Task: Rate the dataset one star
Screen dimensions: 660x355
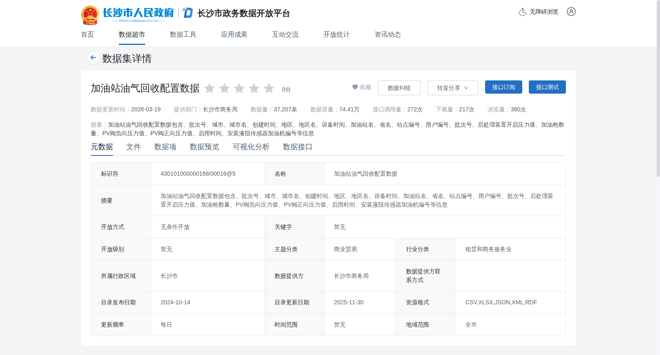Action: (210, 88)
